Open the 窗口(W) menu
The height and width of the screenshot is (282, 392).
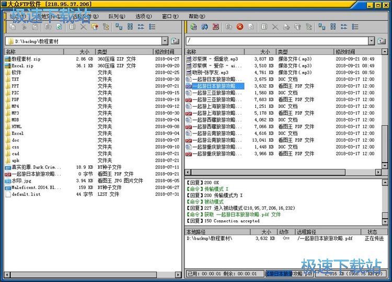[170, 16]
